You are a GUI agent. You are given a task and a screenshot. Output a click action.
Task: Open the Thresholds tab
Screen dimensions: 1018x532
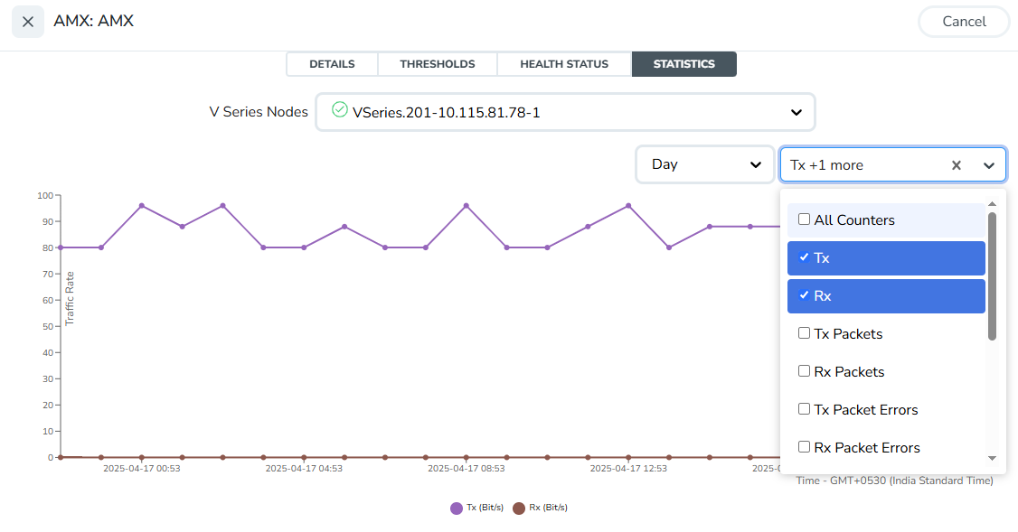(x=438, y=64)
